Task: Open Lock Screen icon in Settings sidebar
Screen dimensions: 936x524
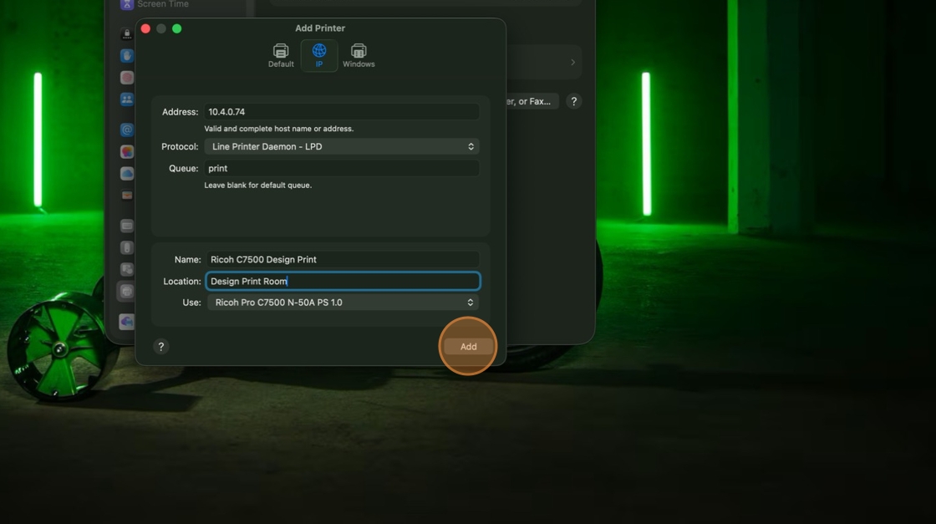Action: (x=126, y=34)
